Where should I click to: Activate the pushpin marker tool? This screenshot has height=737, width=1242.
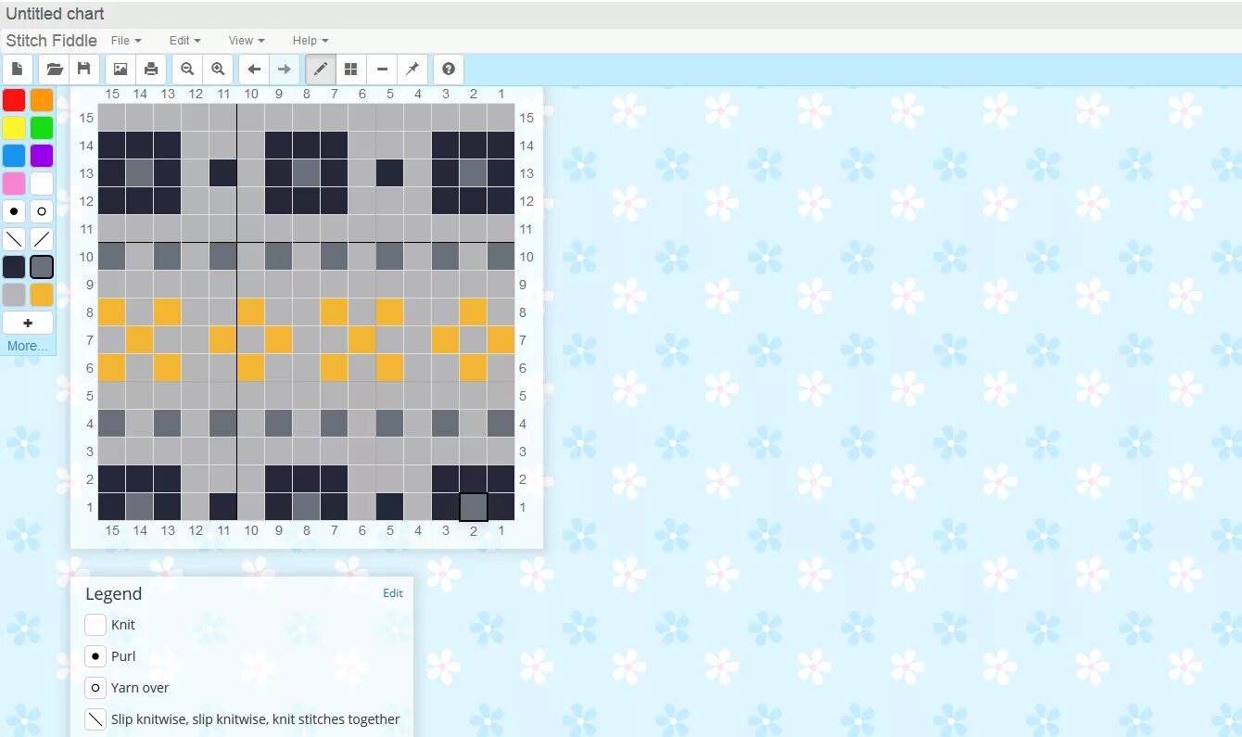click(412, 70)
